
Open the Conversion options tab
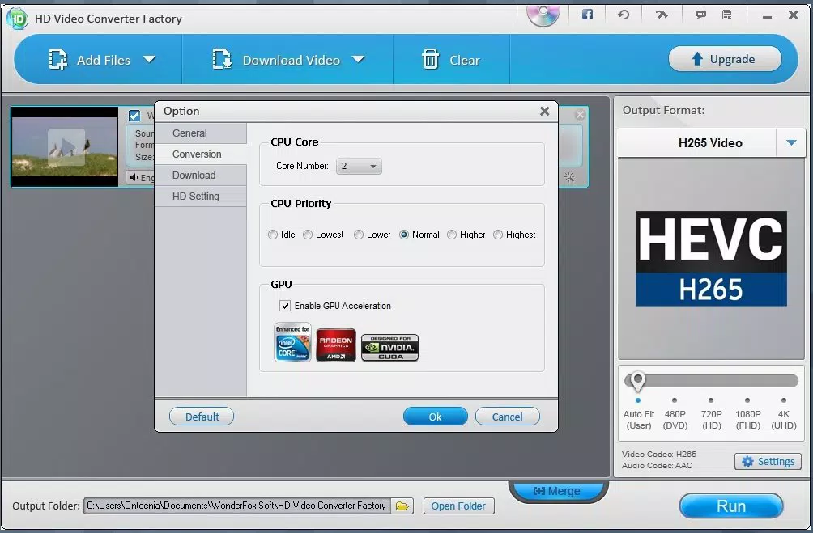[201, 154]
